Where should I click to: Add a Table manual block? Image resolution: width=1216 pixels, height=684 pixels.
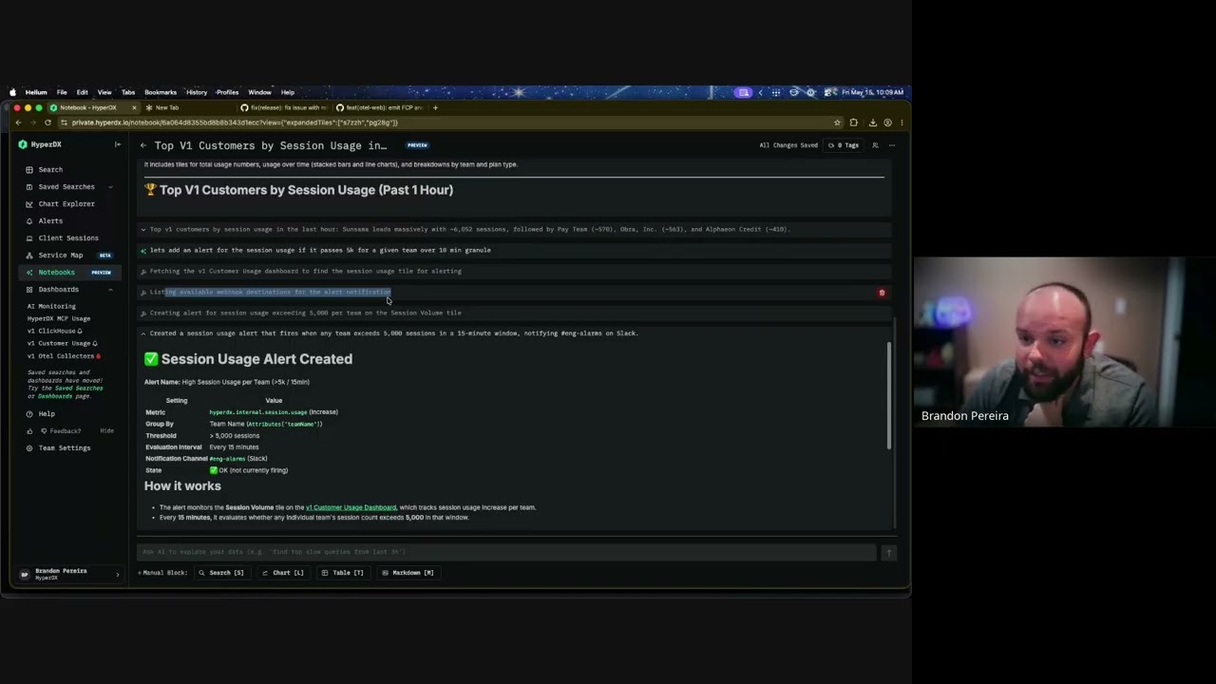pos(343,573)
